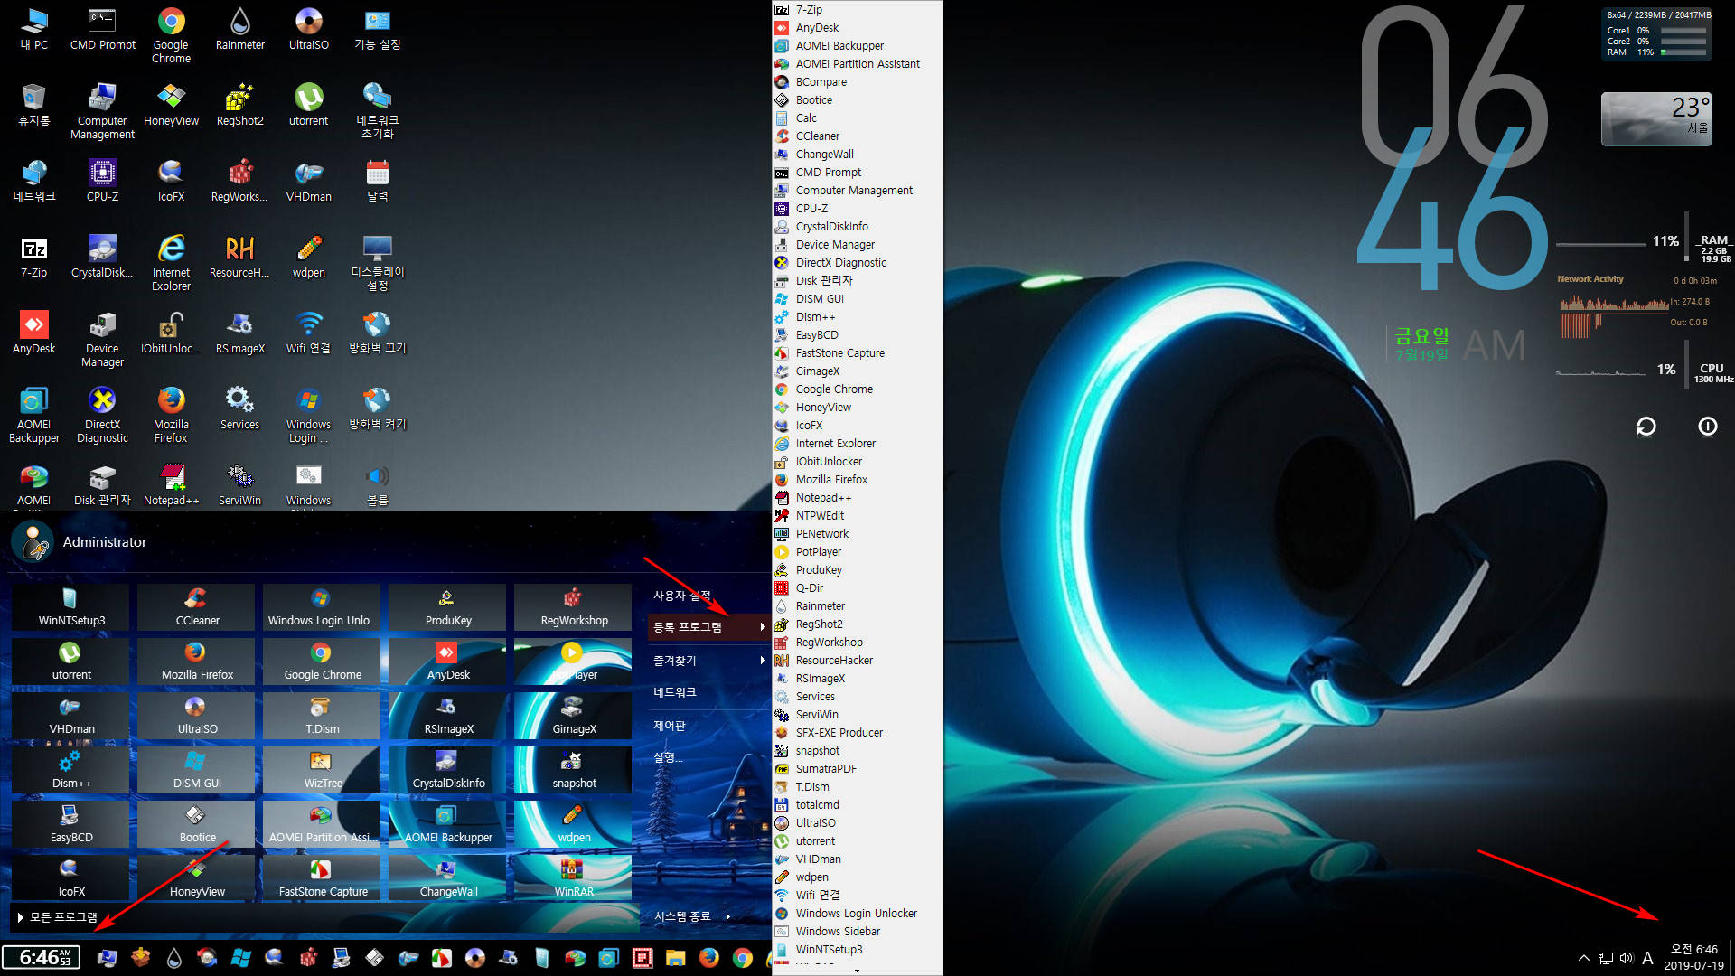This screenshot has width=1735, height=976.
Task: Click the power icon on the Rainmeter skin
Action: pos(1708,427)
